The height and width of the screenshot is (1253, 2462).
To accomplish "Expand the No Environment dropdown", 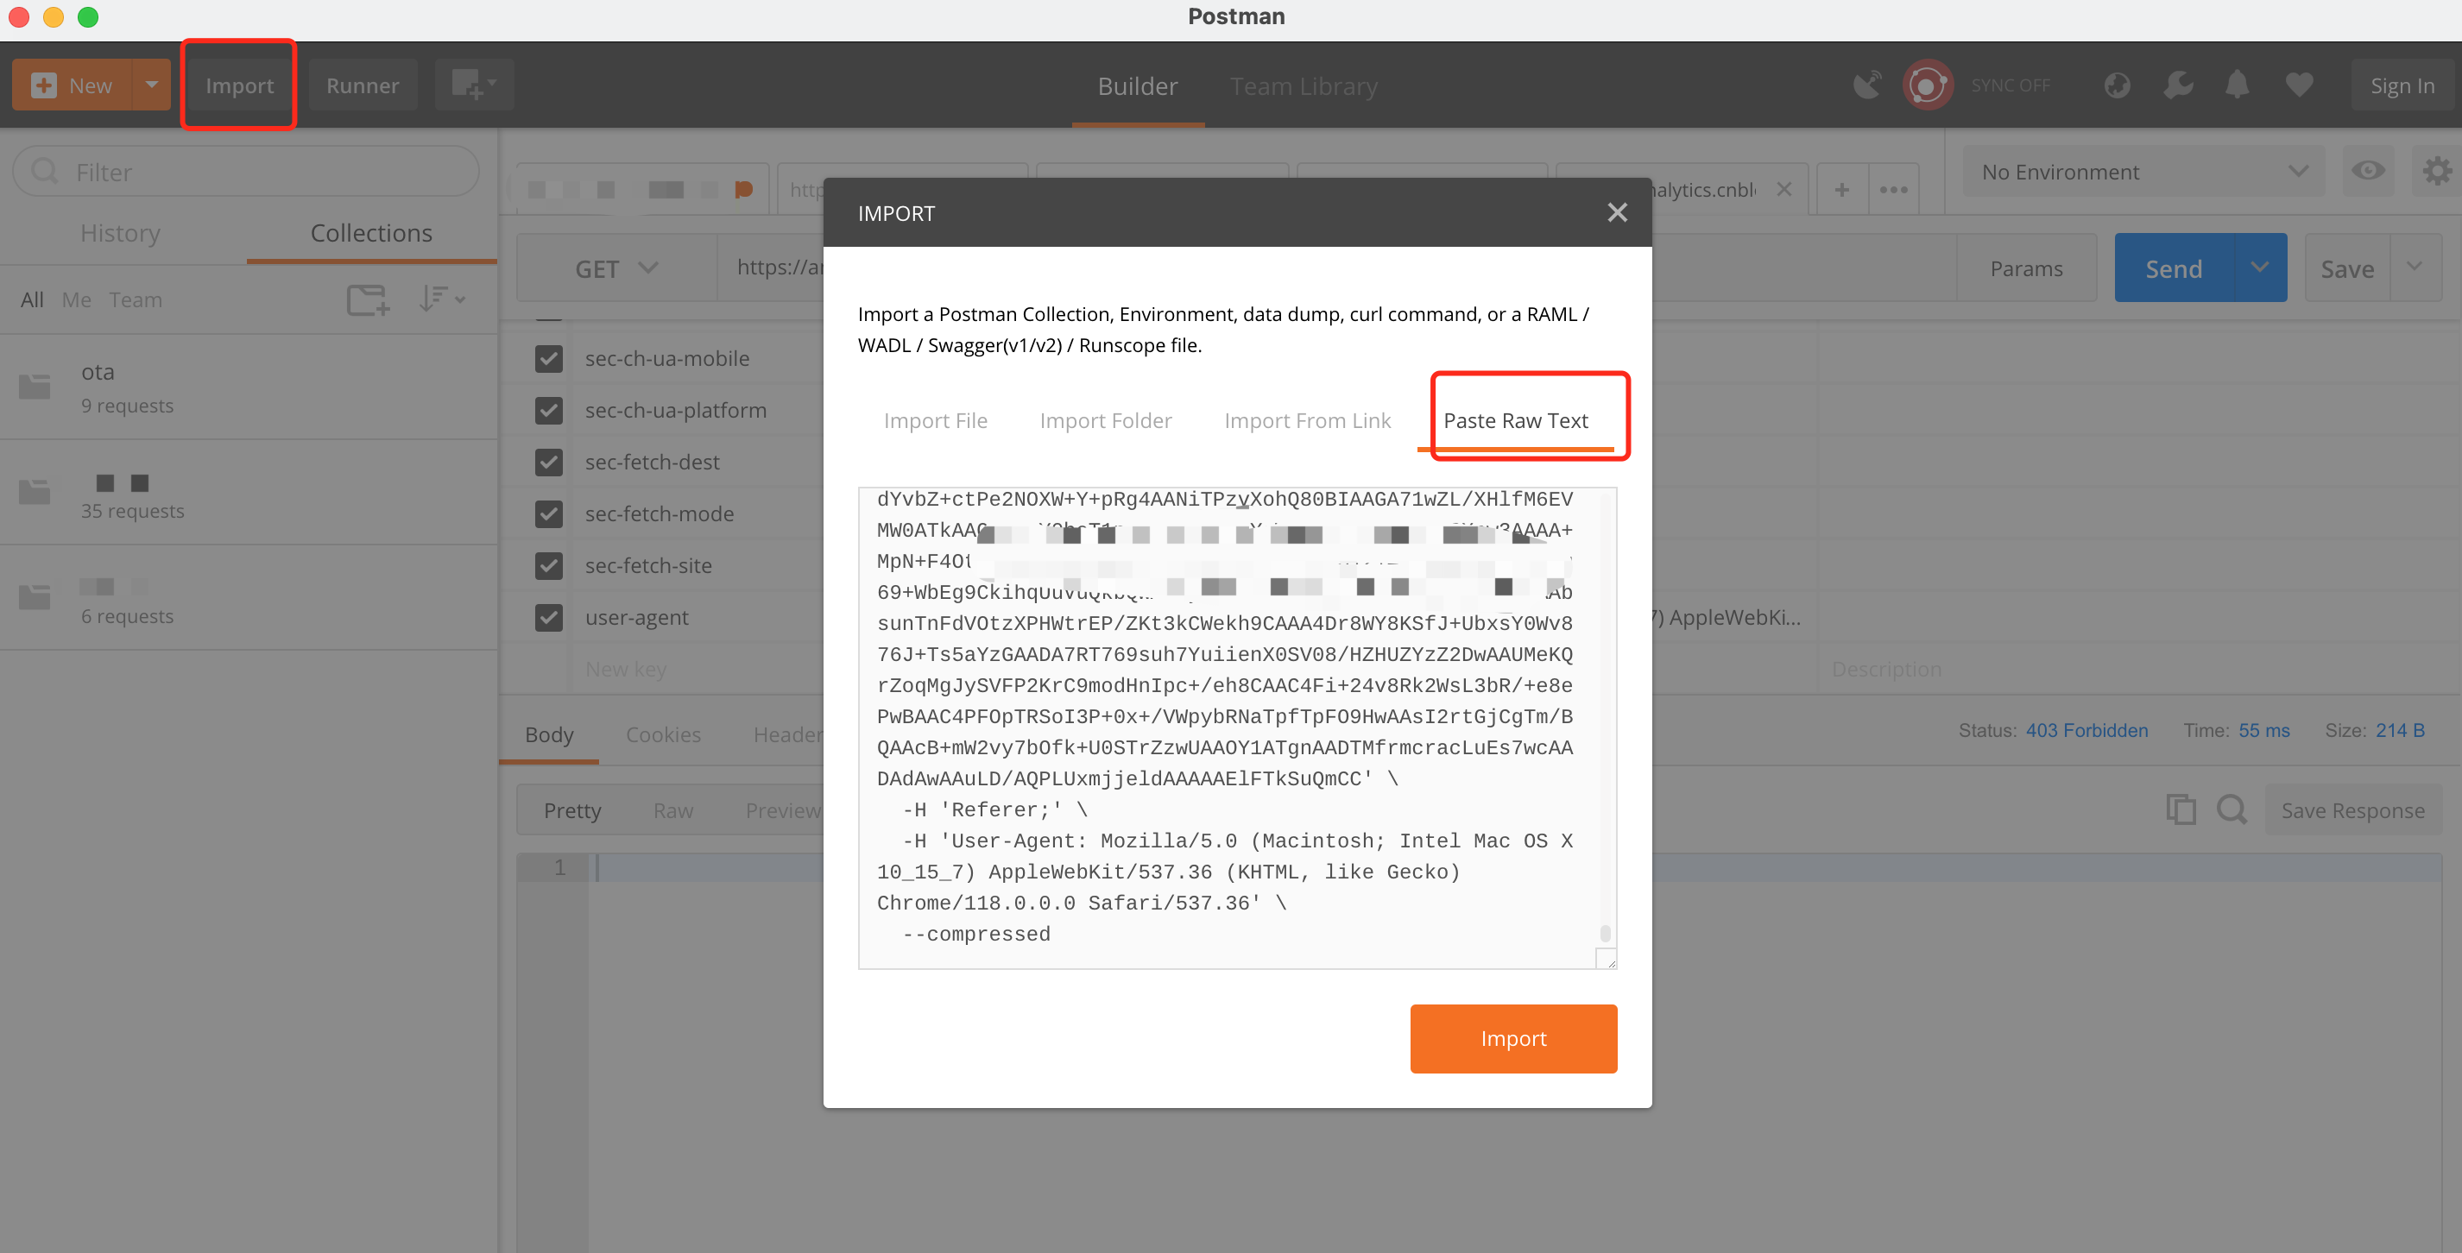I will pos(2141,171).
